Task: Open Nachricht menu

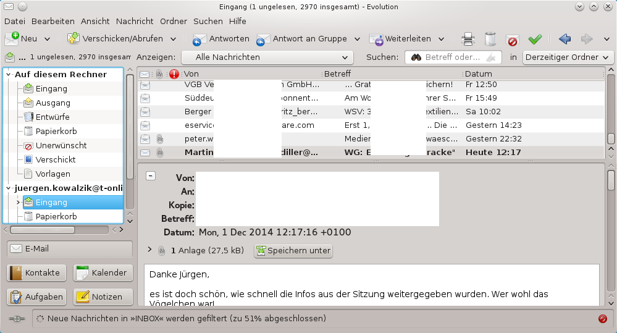Action: point(135,21)
